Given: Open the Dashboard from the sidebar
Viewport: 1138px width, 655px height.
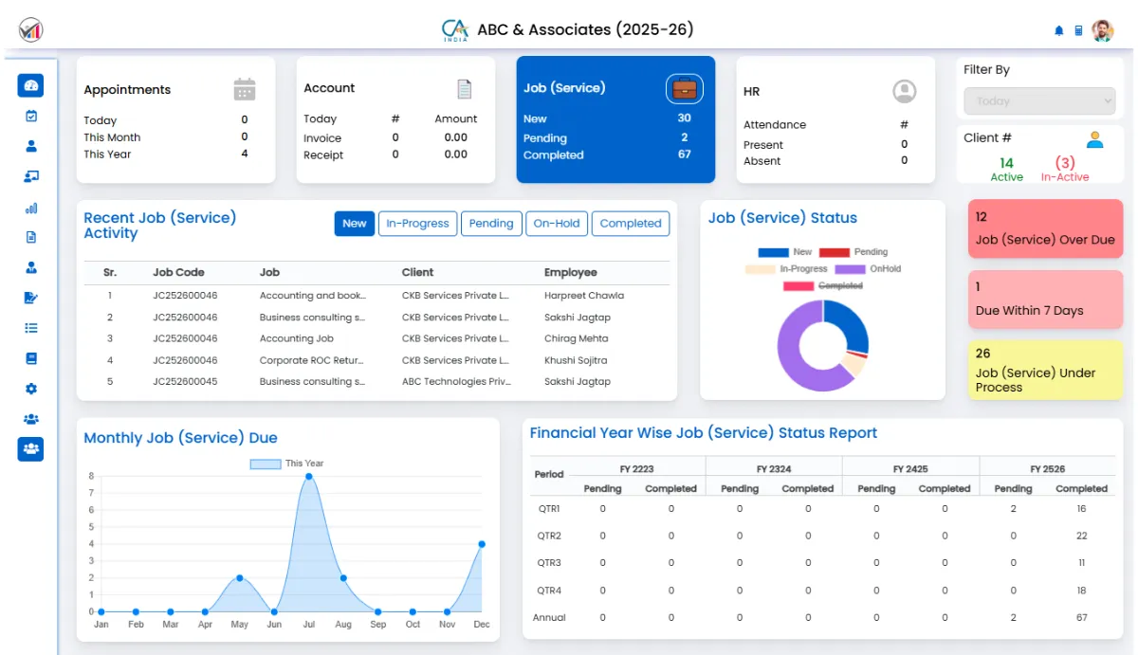Looking at the screenshot, I should (30, 85).
